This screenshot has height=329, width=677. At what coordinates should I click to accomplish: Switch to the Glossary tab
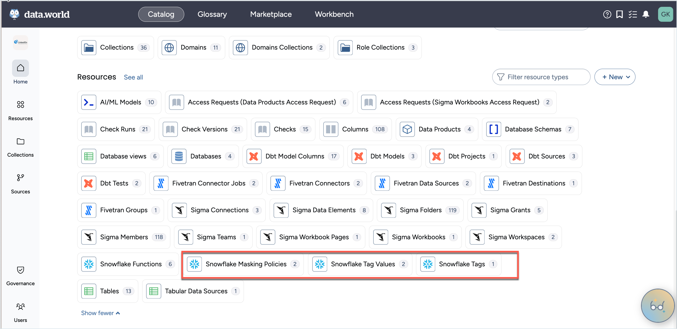point(212,14)
